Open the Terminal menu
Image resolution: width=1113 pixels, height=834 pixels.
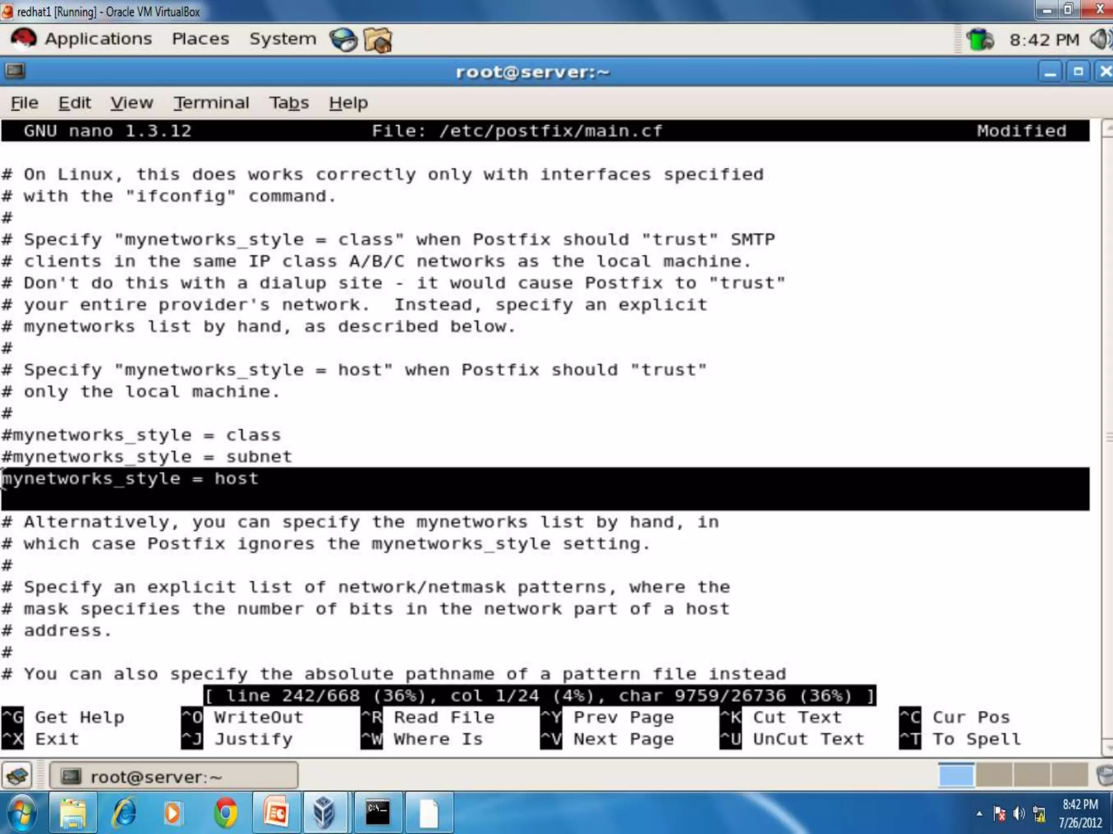point(211,103)
